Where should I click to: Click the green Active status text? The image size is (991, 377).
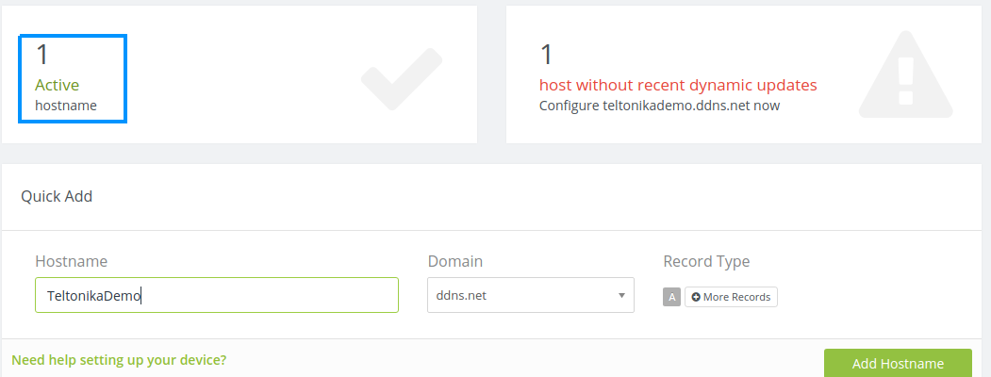coord(57,85)
